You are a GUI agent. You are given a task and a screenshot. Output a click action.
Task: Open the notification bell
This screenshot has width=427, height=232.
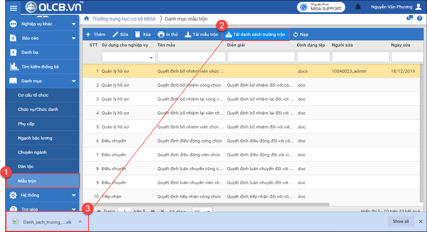[x=358, y=7]
